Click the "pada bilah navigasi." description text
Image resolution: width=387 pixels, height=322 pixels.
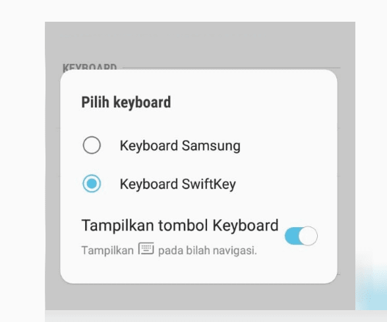pyautogui.click(x=207, y=250)
